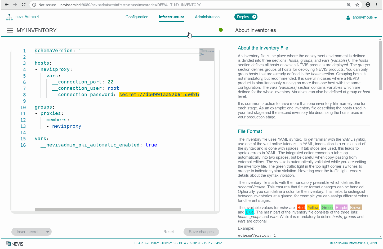Click the help panel scroll down arrow
This screenshot has width=383, height=249.
click(x=380, y=236)
